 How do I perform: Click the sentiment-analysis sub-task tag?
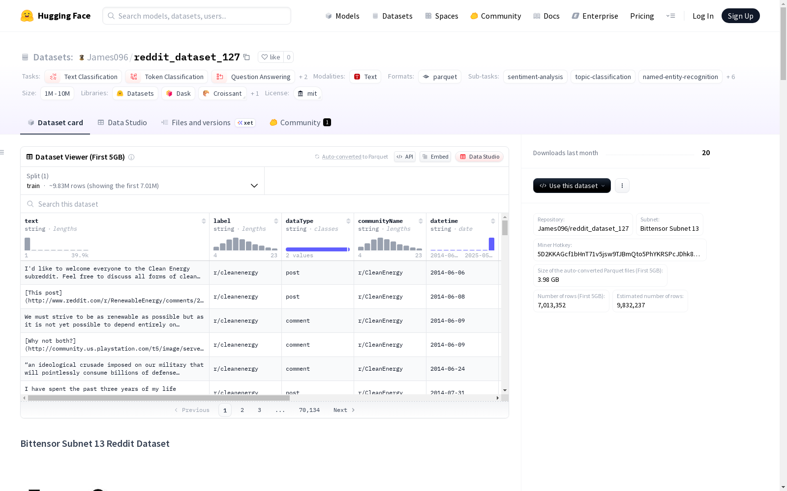pos(535,77)
